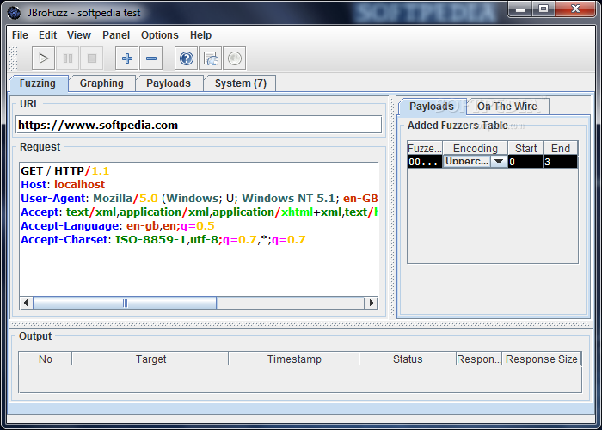Click the Request scroll right arrow

point(371,303)
